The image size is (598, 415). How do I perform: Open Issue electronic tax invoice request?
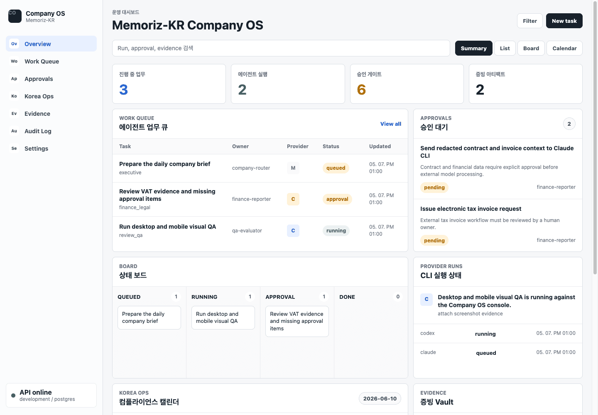[x=498, y=225]
